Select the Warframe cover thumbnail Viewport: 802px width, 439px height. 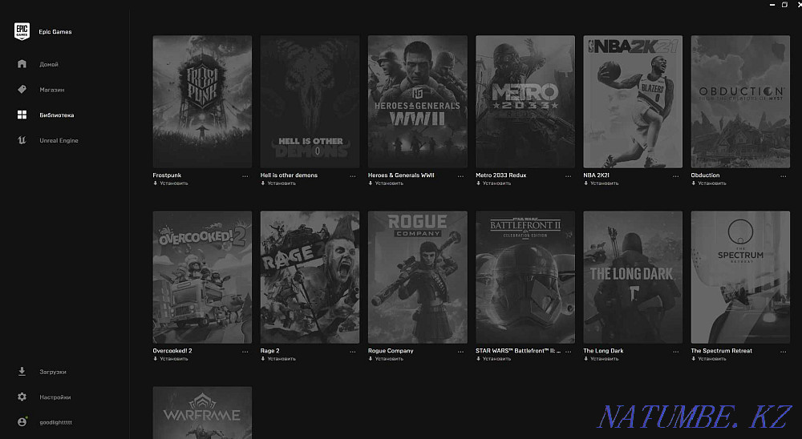click(202, 413)
